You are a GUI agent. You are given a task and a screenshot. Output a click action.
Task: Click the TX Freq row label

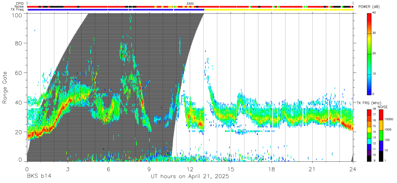pyautogui.click(x=17, y=10)
